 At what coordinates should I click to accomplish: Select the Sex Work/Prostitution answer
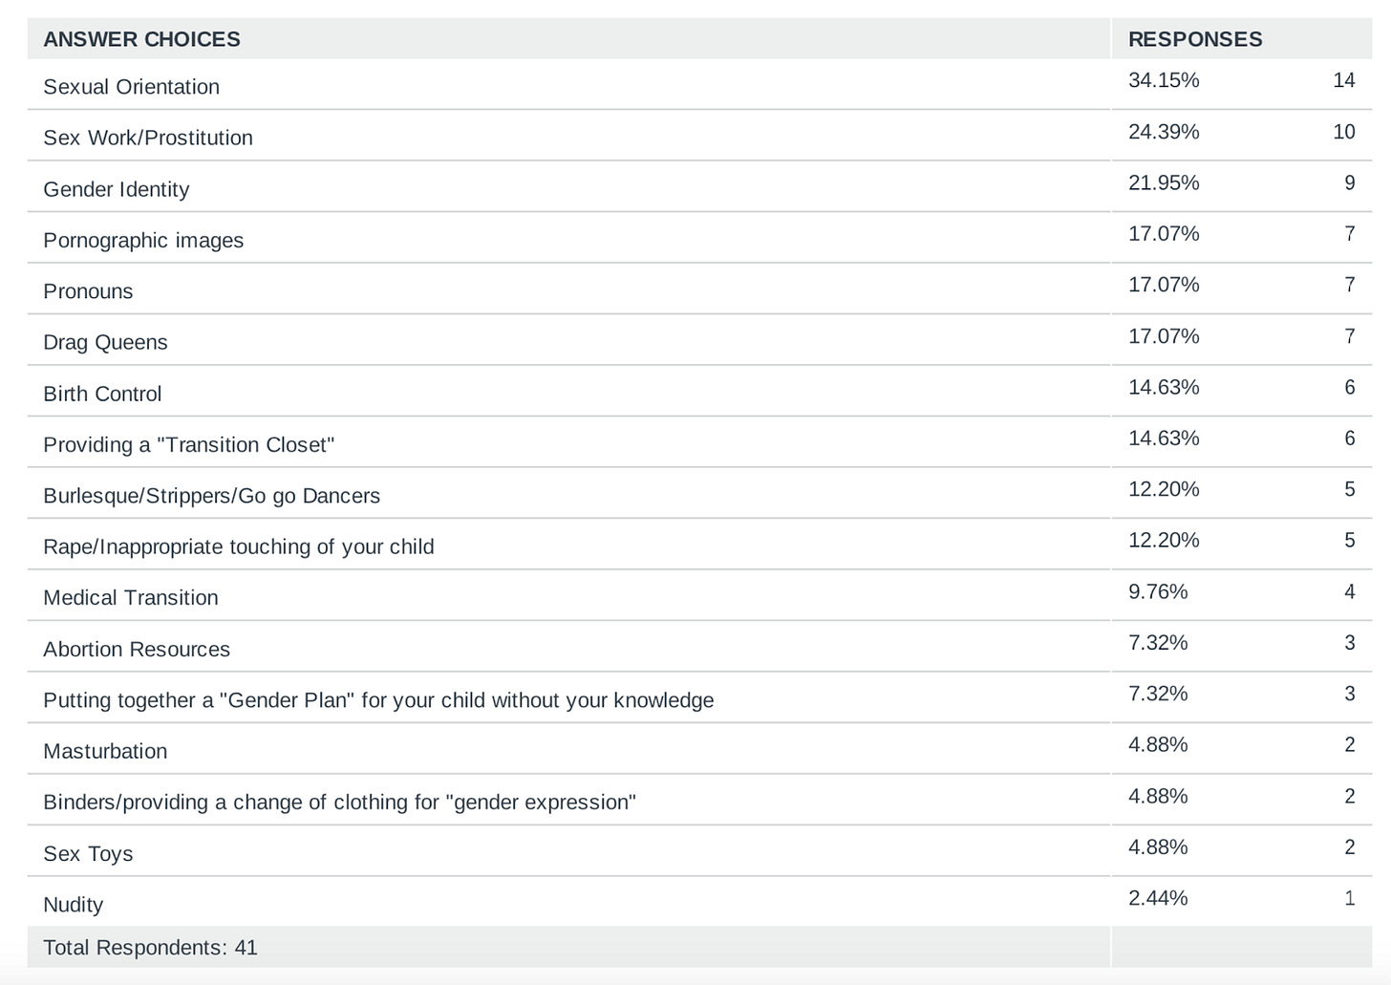click(148, 138)
